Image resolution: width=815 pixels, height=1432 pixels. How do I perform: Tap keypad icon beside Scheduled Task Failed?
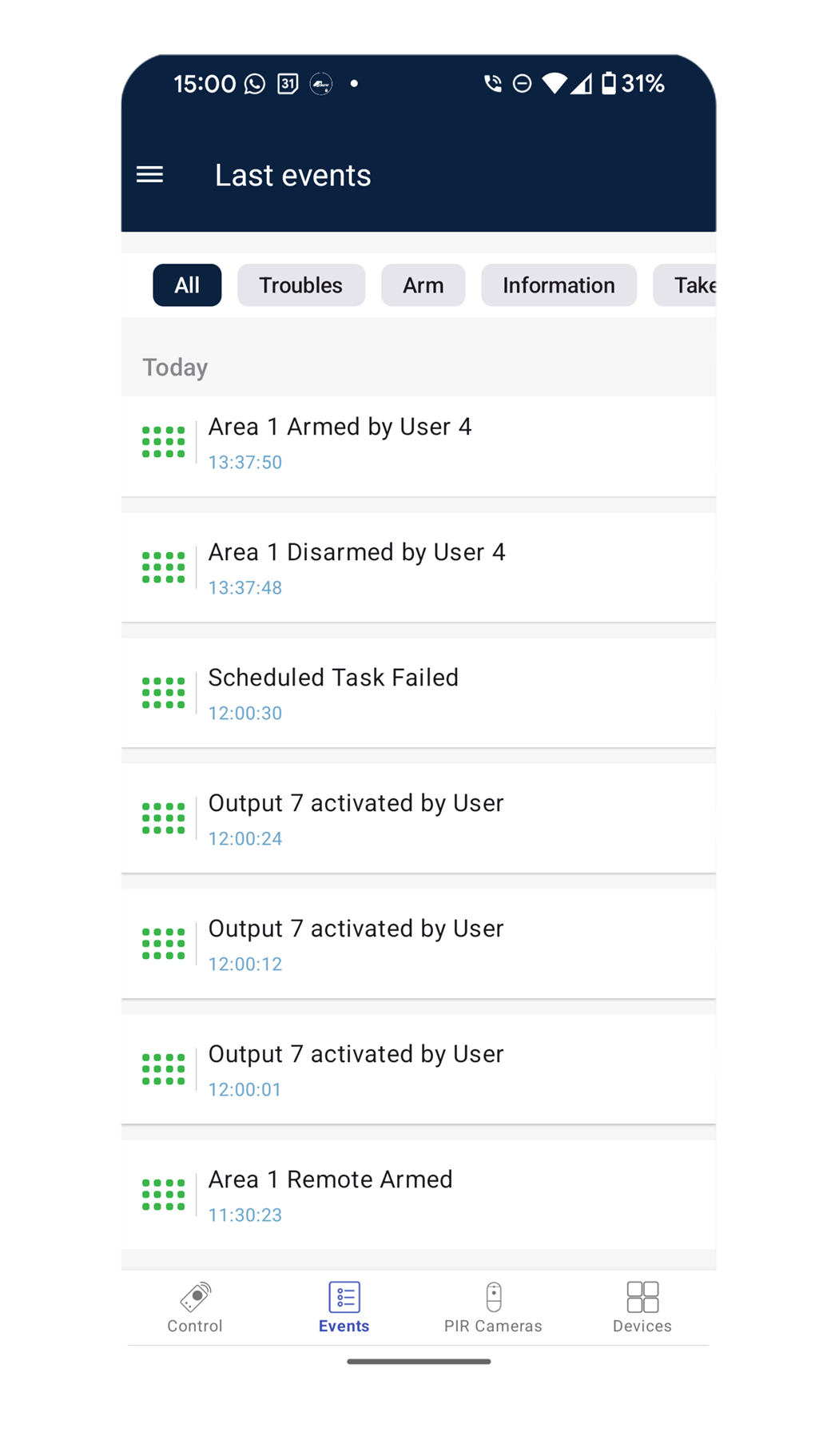pyautogui.click(x=164, y=693)
